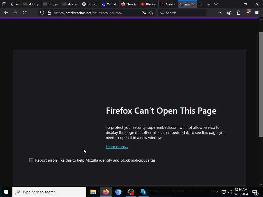The width and height of the screenshot is (263, 197).
Task: Open a new tab with the plus button
Action: 208,4
